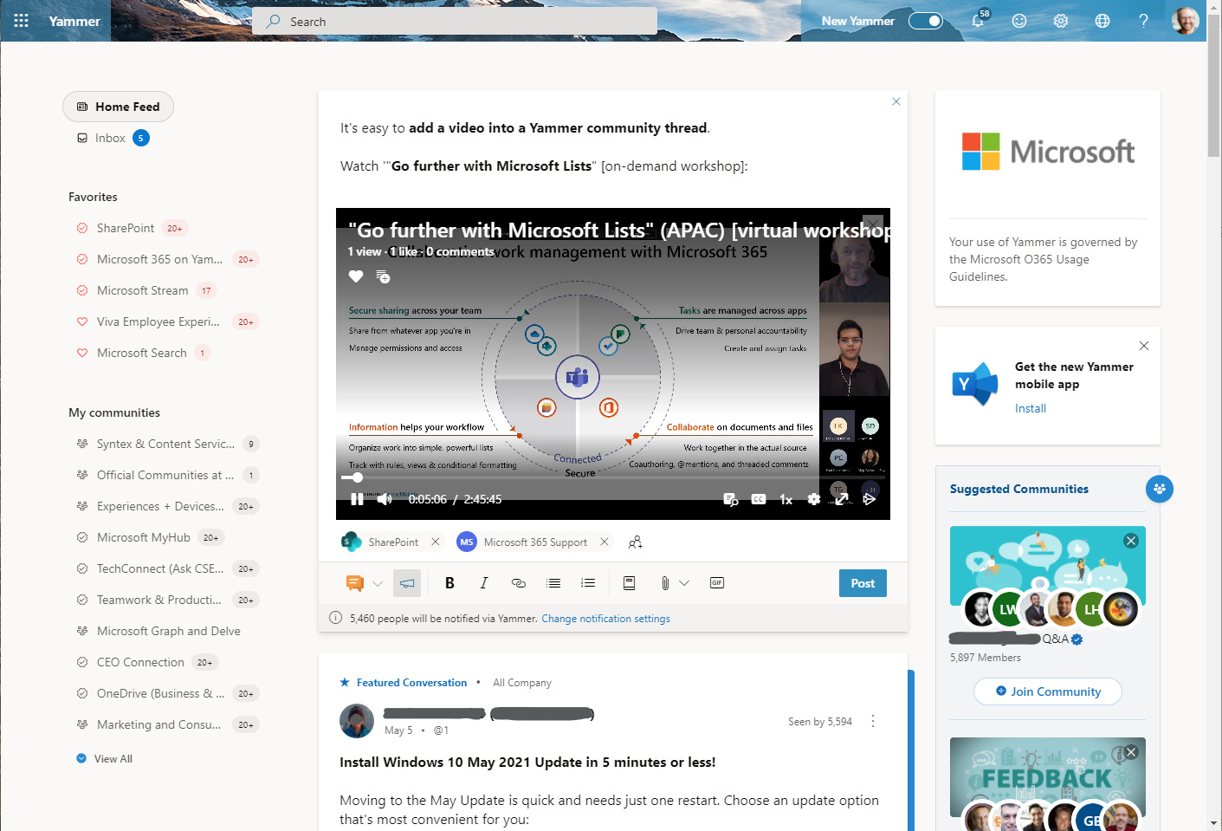Click the video share arrow icon
This screenshot has height=831, width=1222.
coord(870,499)
